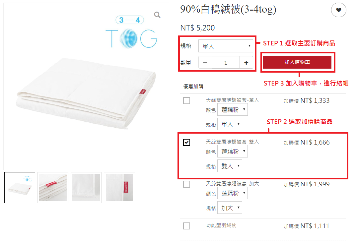Viewport: 353px width, 246px height.
Task: Click the quantity input field showing 1
Action: 226,63
